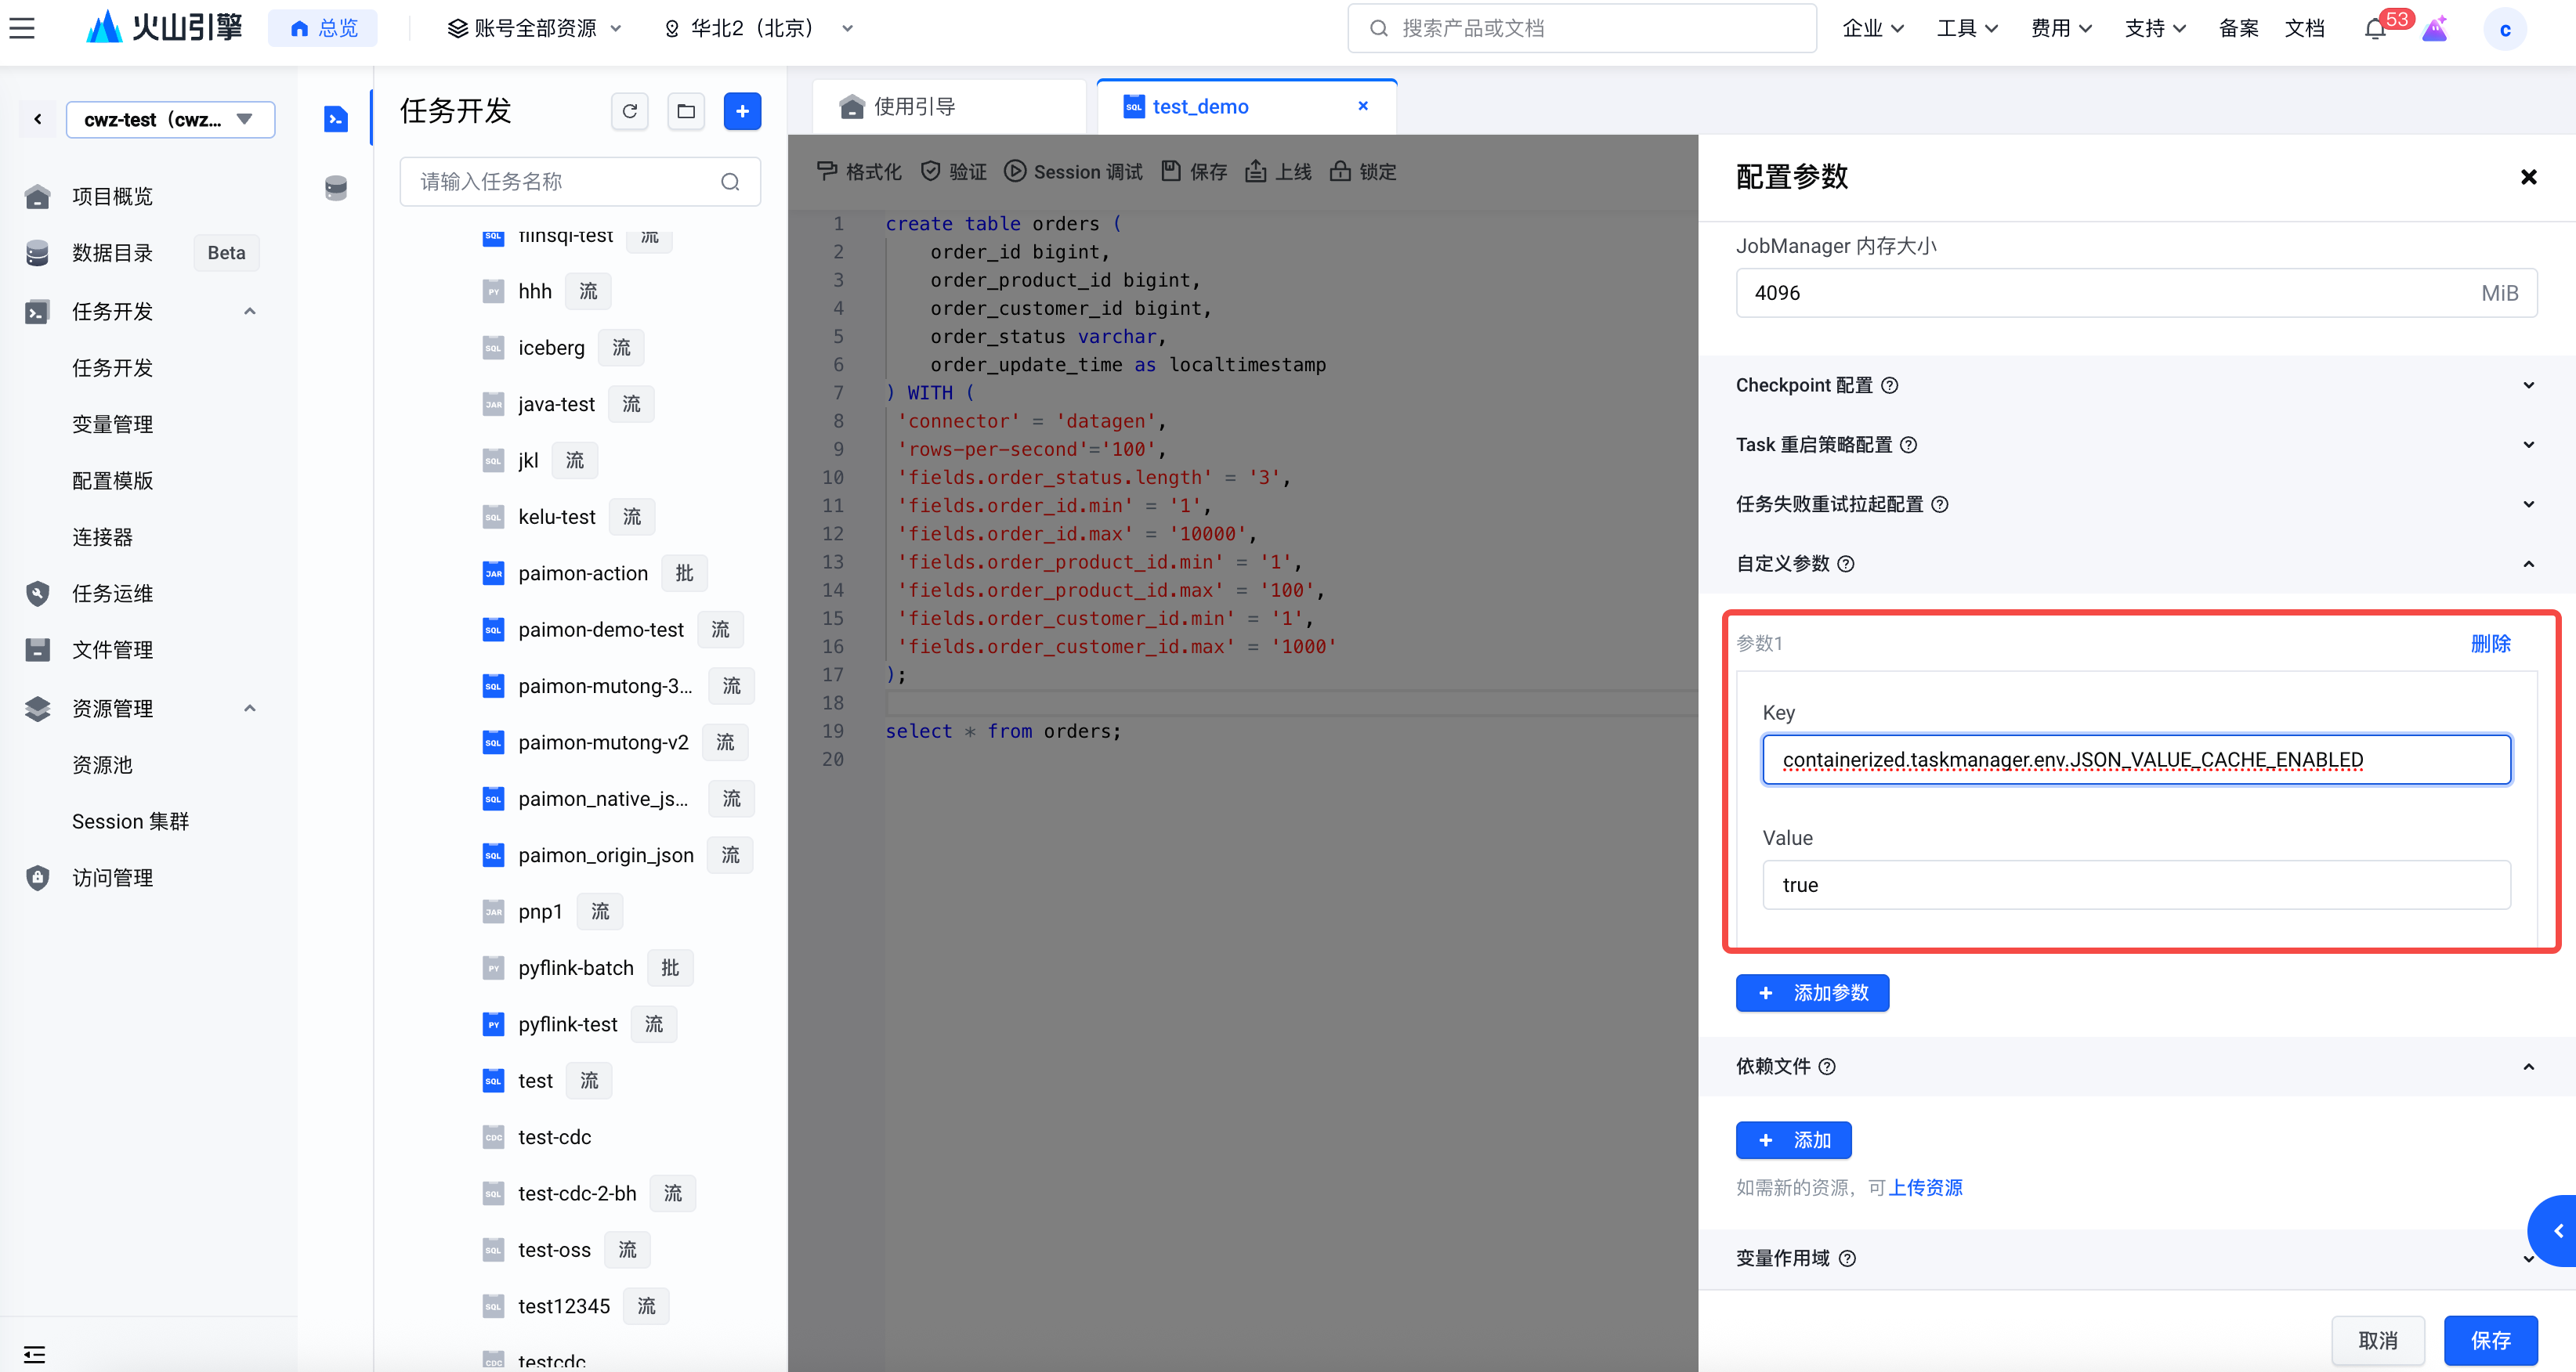Click the Value input field containing true
The height and width of the screenshot is (1372, 2576).
click(x=2136, y=884)
